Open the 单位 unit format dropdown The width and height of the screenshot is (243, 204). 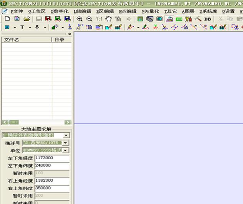coord(66,150)
